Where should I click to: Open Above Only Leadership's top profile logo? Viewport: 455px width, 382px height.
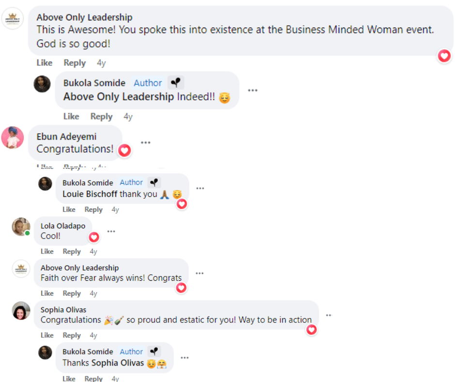point(13,19)
